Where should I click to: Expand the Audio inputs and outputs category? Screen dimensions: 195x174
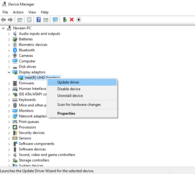pyautogui.click(x=9, y=34)
